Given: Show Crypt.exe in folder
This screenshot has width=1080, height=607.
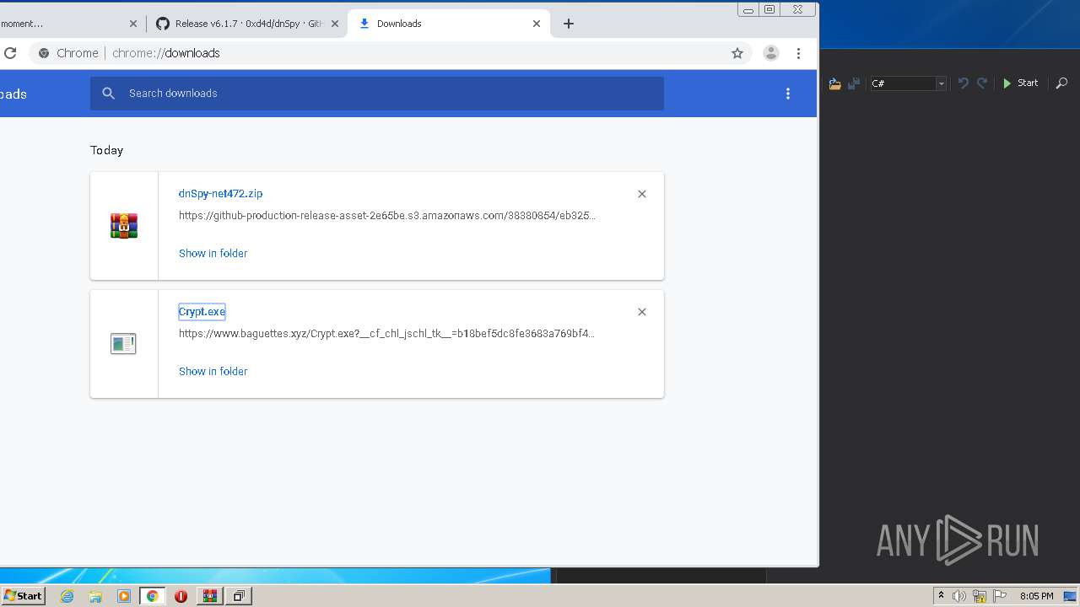Looking at the screenshot, I should [213, 371].
